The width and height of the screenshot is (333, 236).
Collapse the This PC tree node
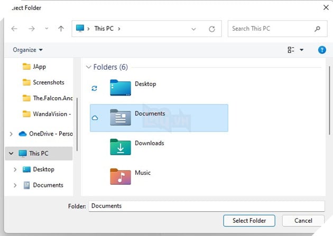pos(11,153)
